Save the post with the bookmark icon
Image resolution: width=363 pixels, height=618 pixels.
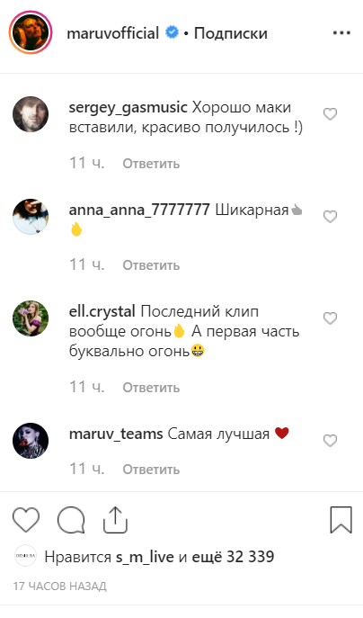click(341, 520)
